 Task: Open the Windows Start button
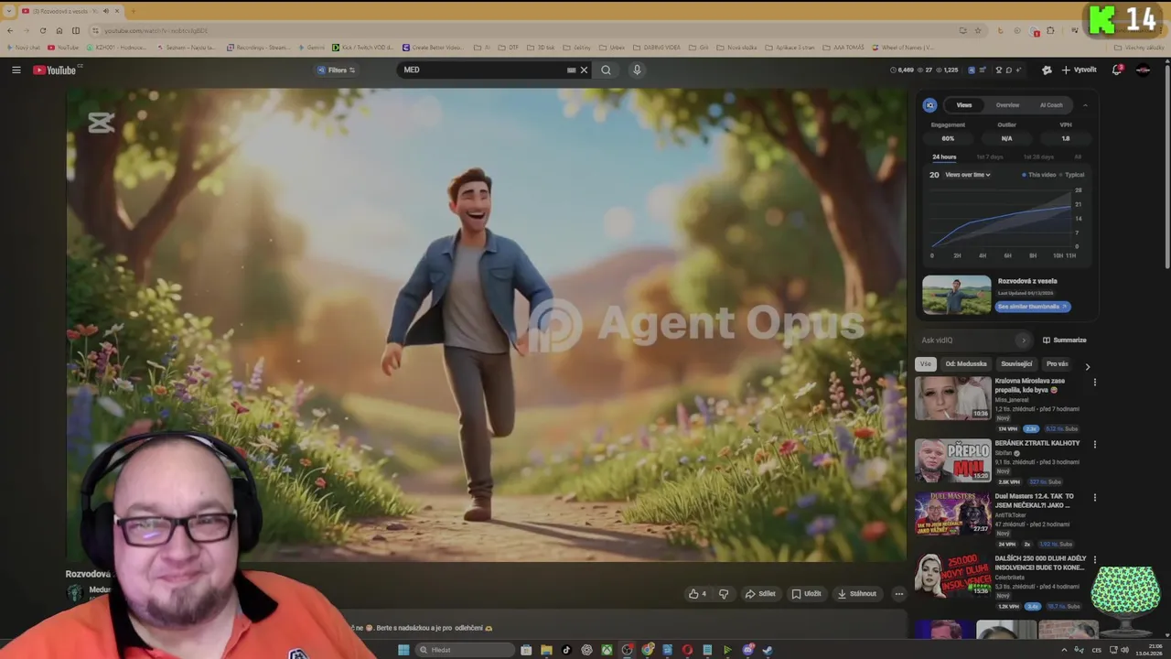click(x=403, y=650)
